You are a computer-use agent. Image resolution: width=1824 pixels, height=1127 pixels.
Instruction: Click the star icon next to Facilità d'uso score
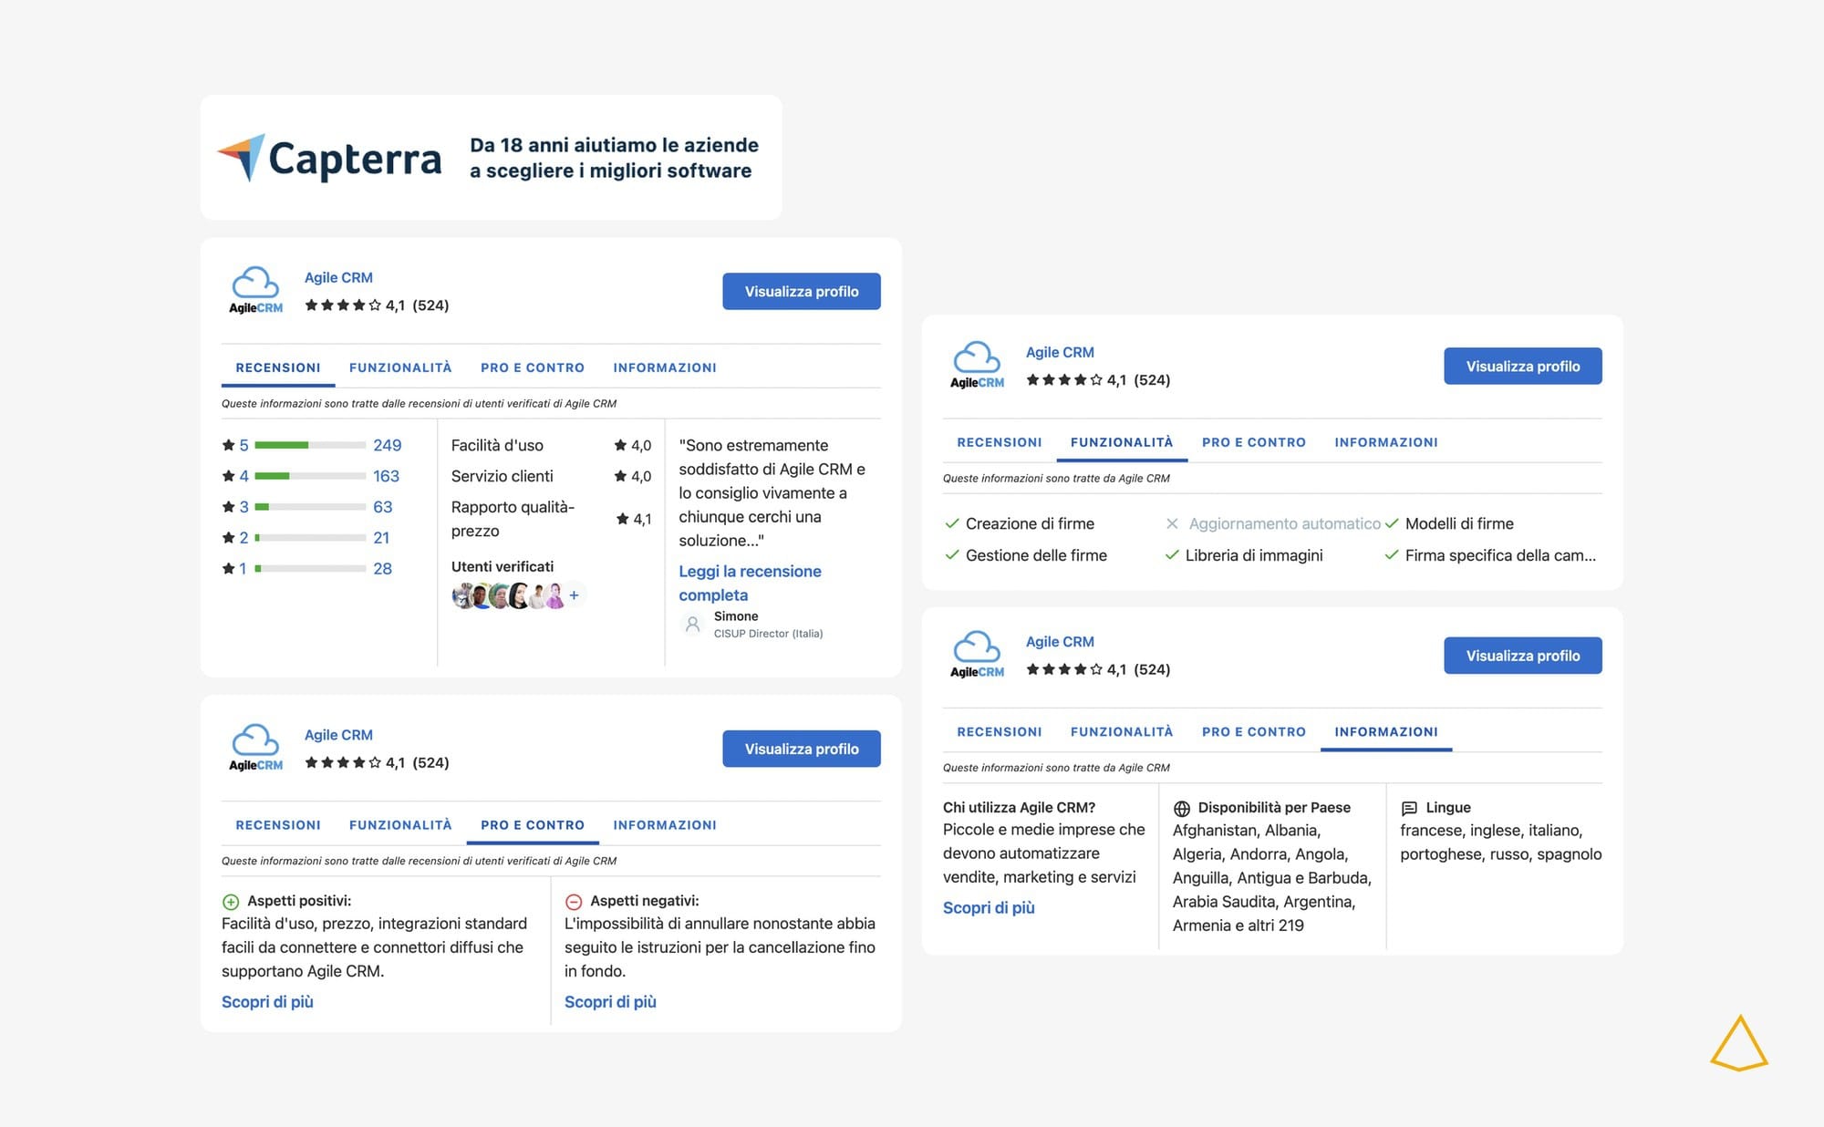click(x=620, y=445)
